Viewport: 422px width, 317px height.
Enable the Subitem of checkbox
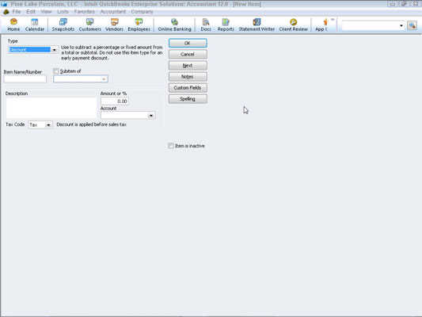pos(56,71)
